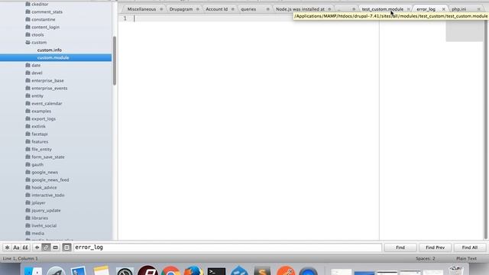Image resolution: width=489 pixels, height=275 pixels.
Task: Switch to Node.js was installed at tab
Action: 300,9
